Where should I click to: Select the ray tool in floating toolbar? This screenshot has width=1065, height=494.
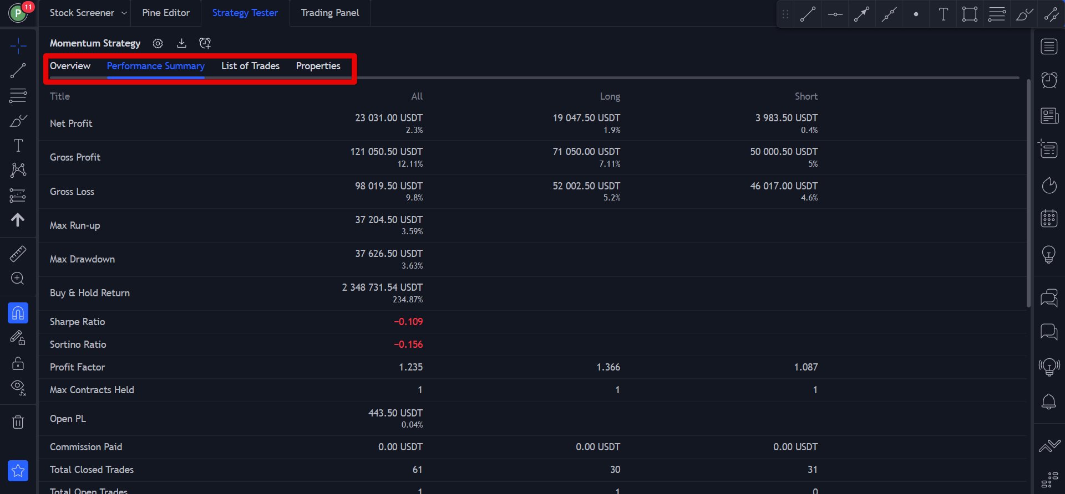[861, 14]
